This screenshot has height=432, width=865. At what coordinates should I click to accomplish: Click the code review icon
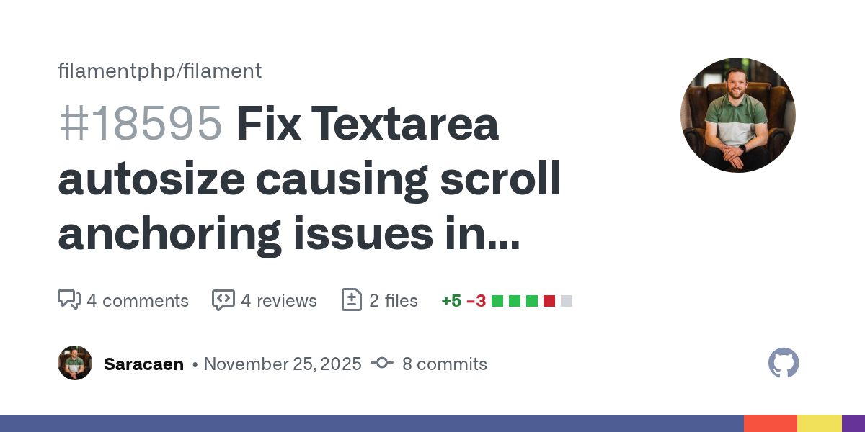click(223, 300)
